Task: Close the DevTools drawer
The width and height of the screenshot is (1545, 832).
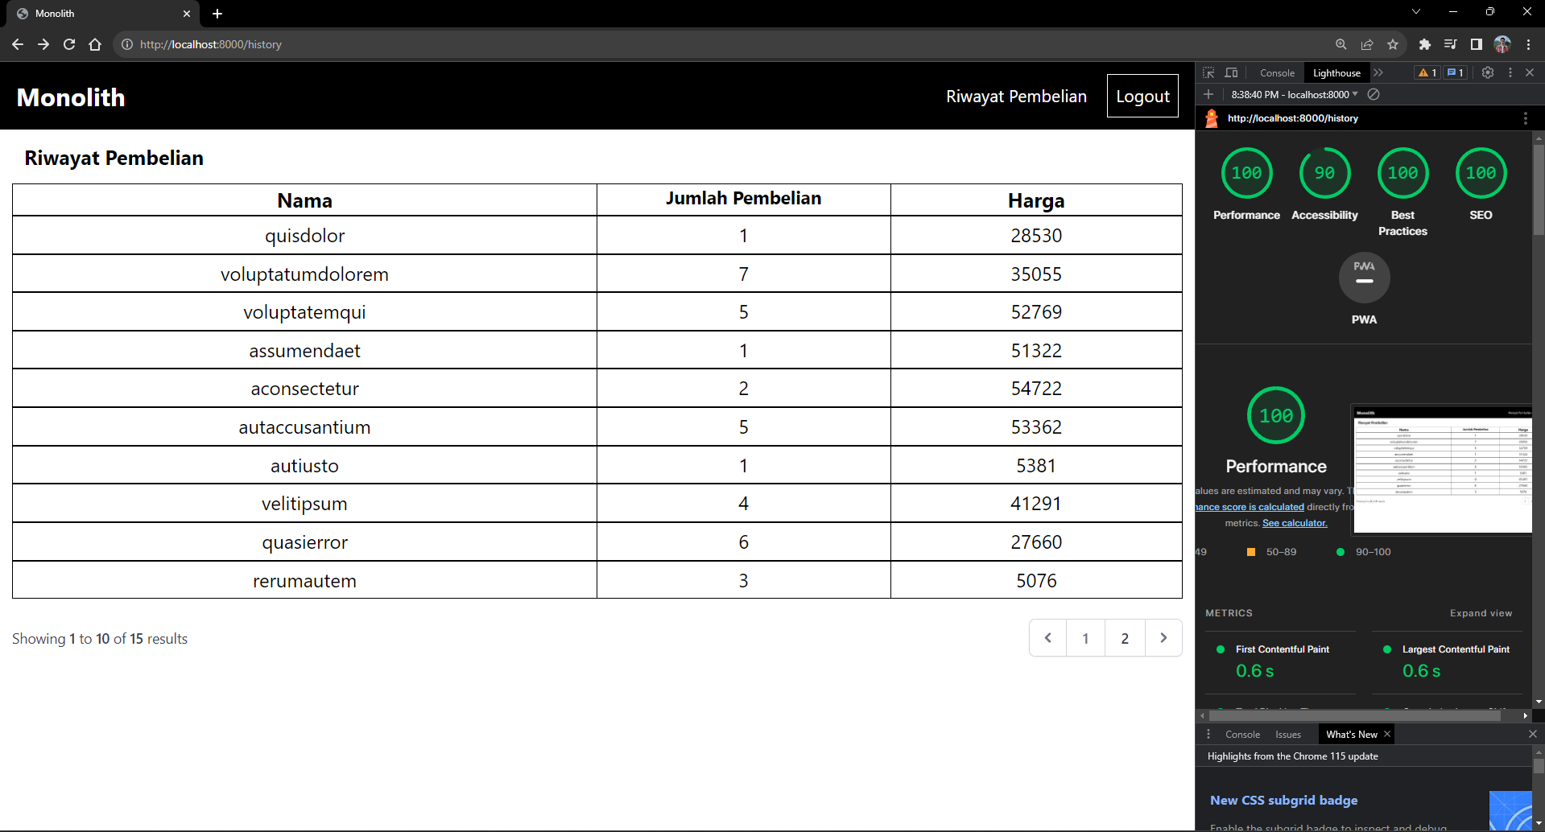Action: pyautogui.click(x=1532, y=735)
